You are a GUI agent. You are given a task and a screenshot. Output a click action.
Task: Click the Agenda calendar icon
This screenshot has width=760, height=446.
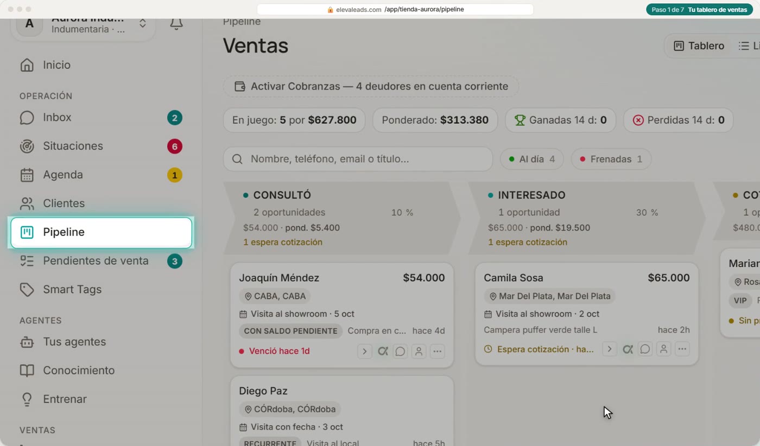pyautogui.click(x=27, y=175)
